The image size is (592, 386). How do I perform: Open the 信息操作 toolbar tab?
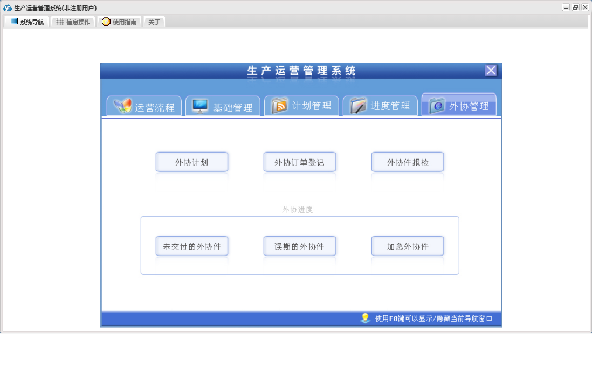coord(72,22)
